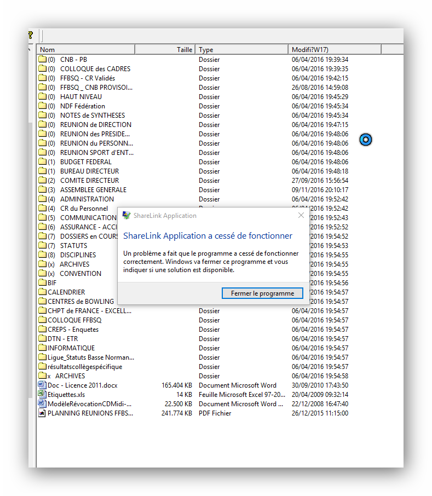
Task: Sort the list by the Type column header
Action: click(x=242, y=50)
